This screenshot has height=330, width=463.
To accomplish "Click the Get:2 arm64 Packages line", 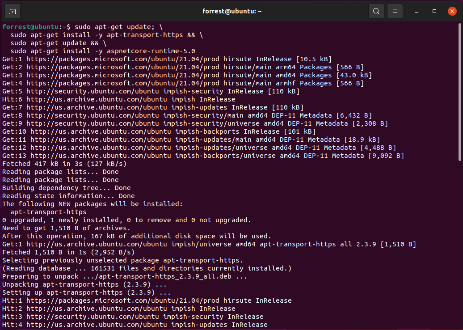I will click(183, 67).
